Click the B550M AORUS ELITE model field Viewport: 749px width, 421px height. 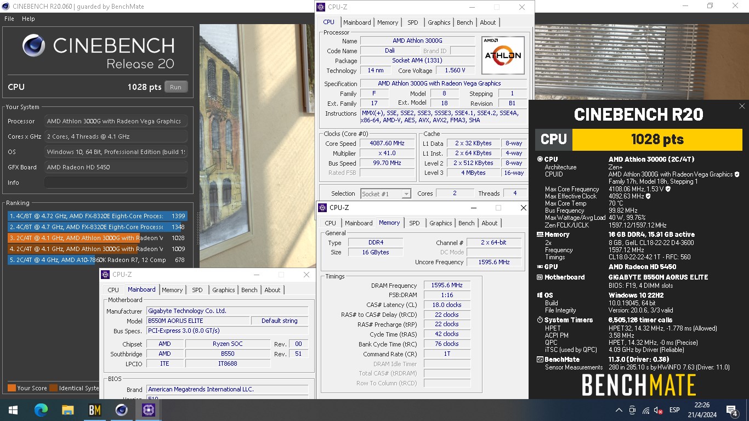pos(198,321)
